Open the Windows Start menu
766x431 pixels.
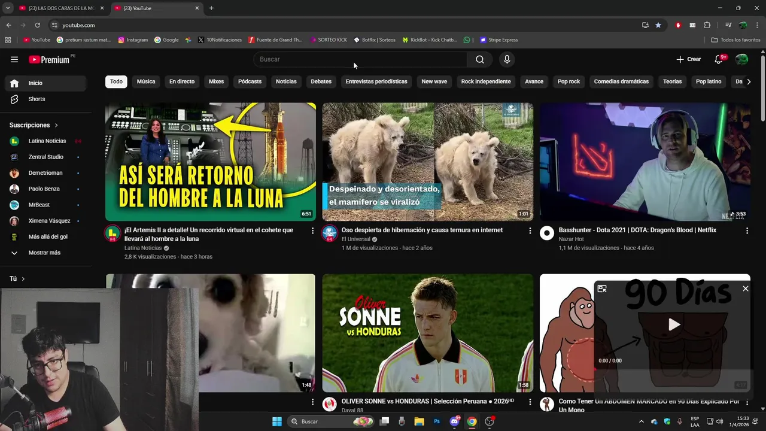[277, 421]
